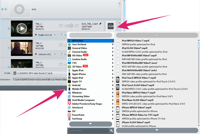This screenshot has height=134, width=200.
Task: Click the Apple iPod category icon
Action: [69, 70]
